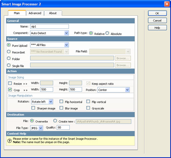171x158 pixels.
Task: Click the Crop Width field showing 500
Action: pos(46,89)
